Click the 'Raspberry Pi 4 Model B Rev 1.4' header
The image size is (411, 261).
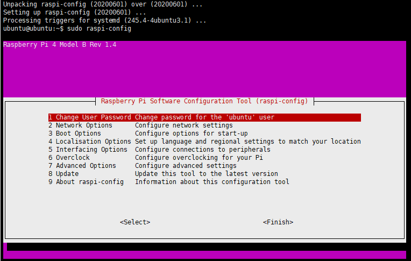tap(60, 45)
